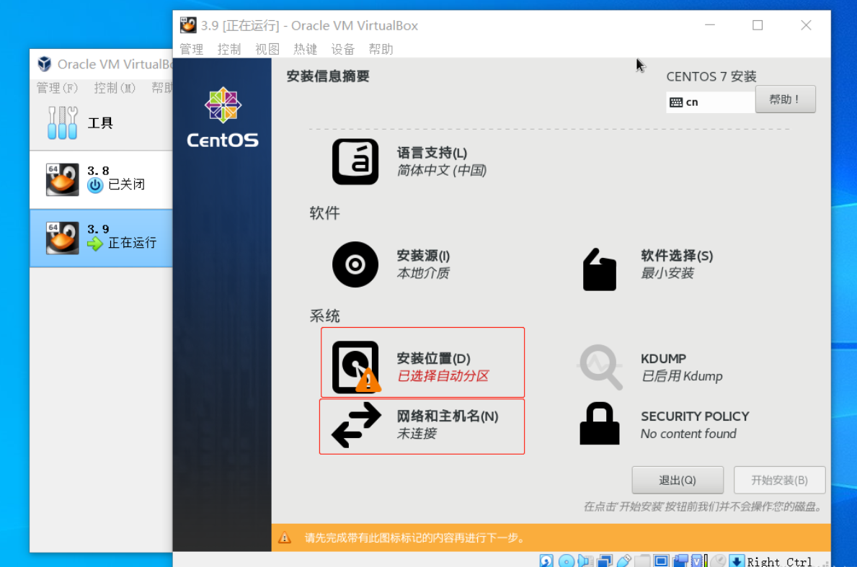Open Software Selection (软件选择) package icon
Viewport: 857px width, 567px height.
tap(600, 269)
